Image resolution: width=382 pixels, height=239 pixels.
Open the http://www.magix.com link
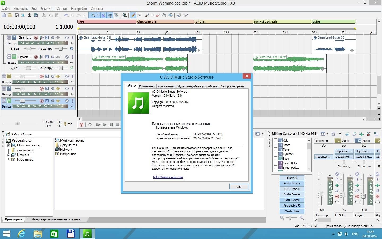(x=168, y=177)
